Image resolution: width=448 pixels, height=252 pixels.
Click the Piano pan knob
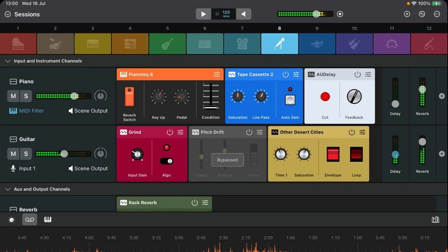point(100,96)
